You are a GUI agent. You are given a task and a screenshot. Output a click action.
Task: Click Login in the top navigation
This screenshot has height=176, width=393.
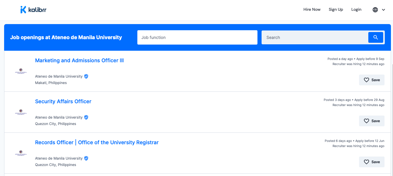coord(356,9)
